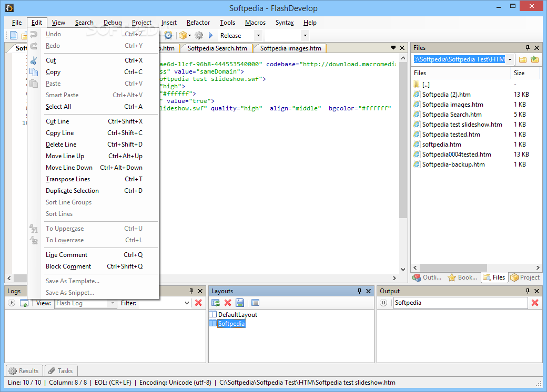Open the empty dropdown beside Release
Viewport: 547px width, 392px height.
click(x=305, y=36)
